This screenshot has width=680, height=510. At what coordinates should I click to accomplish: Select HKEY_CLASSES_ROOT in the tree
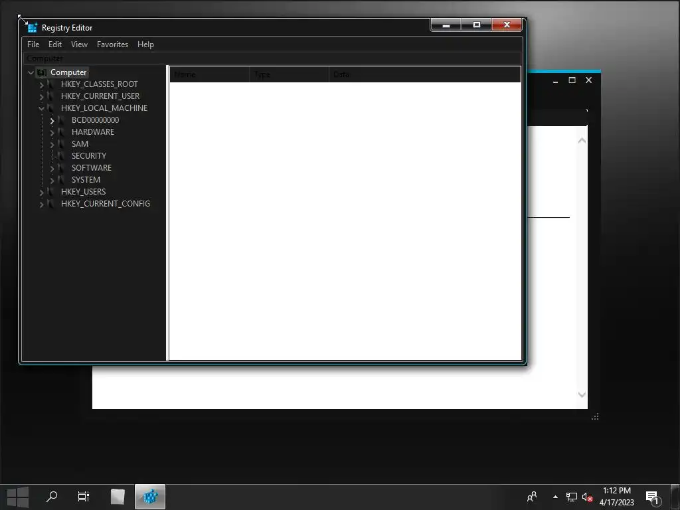pyautogui.click(x=100, y=84)
